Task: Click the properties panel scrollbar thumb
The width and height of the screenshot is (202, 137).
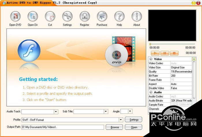Action: point(194,80)
